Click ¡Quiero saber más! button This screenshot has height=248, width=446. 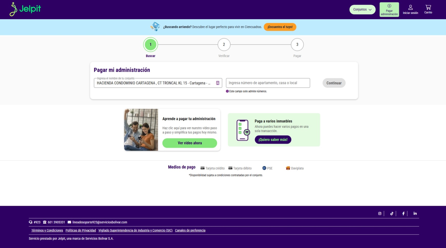pyautogui.click(x=273, y=139)
